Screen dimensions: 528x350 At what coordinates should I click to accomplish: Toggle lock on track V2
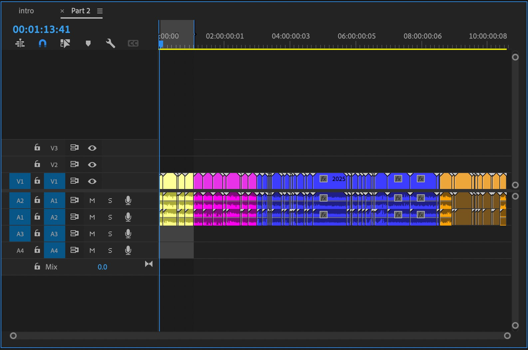[x=37, y=164]
